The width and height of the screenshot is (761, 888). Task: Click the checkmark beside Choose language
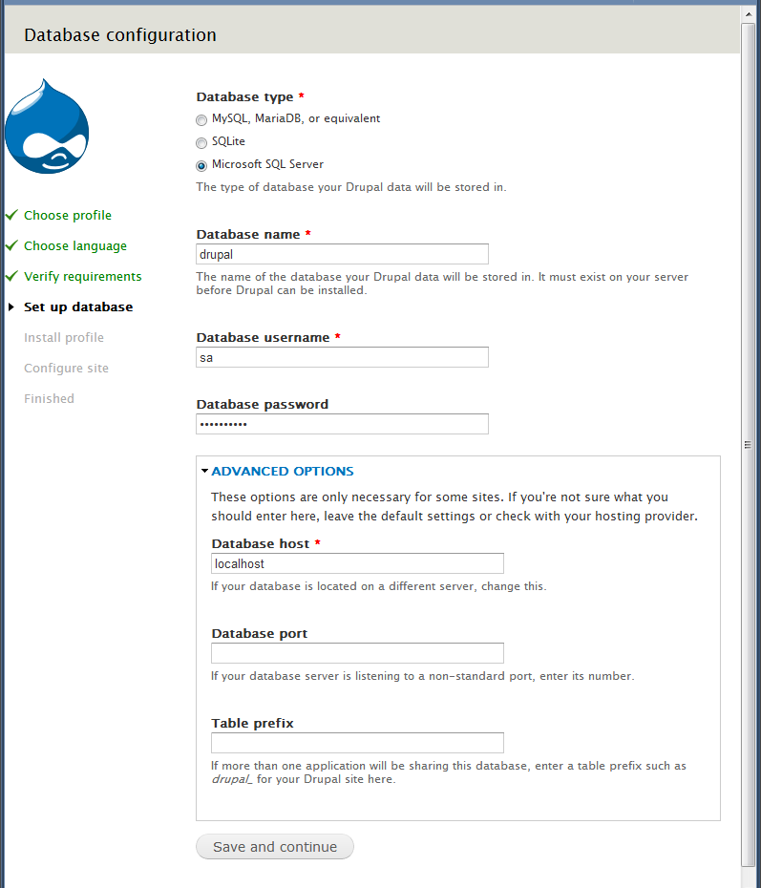[11, 245]
